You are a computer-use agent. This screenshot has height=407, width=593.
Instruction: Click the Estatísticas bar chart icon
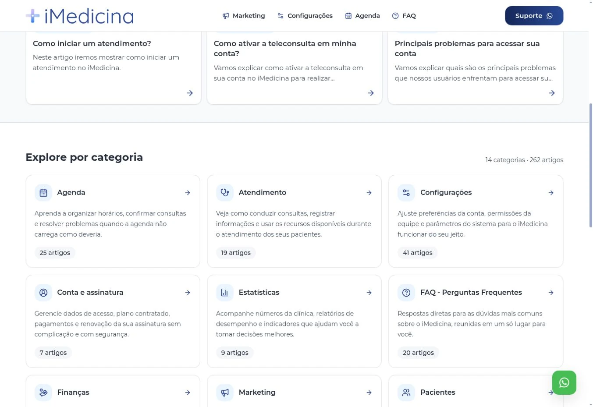pyautogui.click(x=225, y=293)
